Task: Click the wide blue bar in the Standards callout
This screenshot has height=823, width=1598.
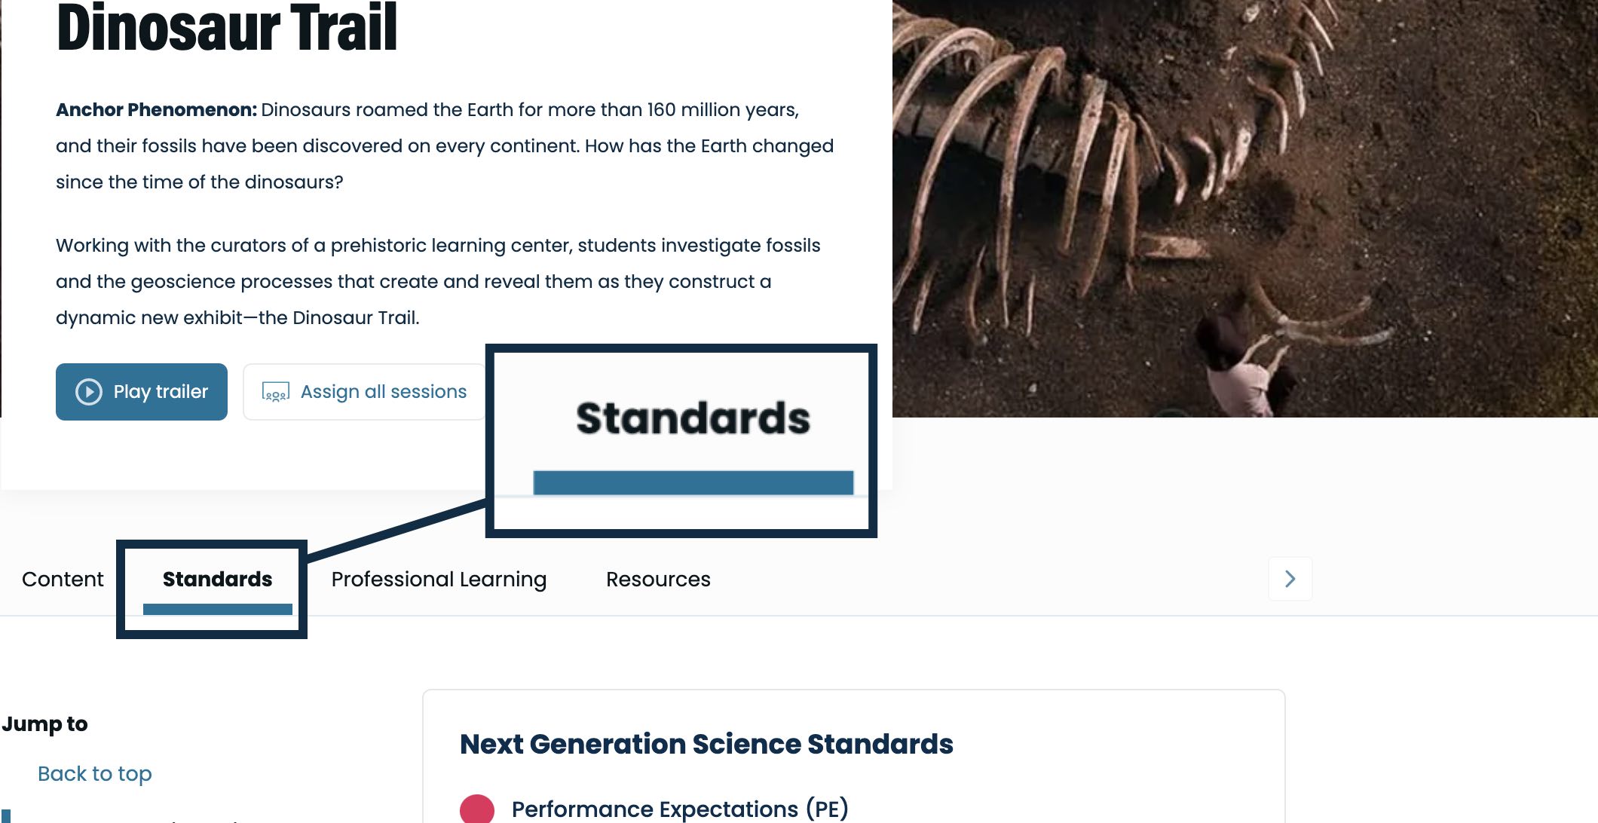Action: (693, 482)
